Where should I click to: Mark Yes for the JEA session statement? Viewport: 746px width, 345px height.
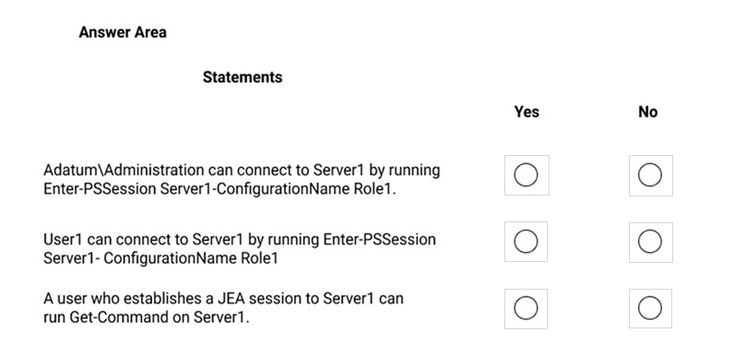(527, 308)
